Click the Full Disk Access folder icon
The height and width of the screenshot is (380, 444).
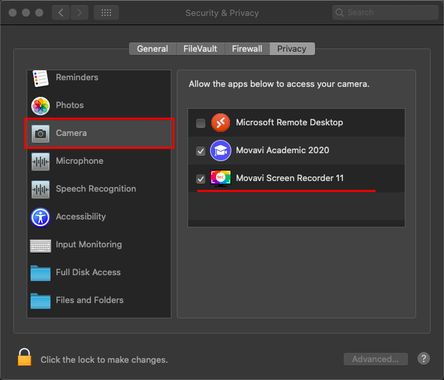click(x=41, y=273)
